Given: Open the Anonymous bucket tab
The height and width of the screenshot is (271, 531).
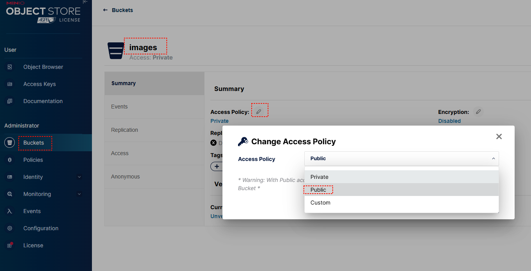Looking at the screenshot, I should (125, 177).
